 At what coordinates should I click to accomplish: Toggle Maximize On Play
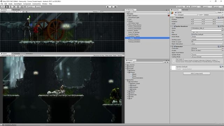(99, 56)
